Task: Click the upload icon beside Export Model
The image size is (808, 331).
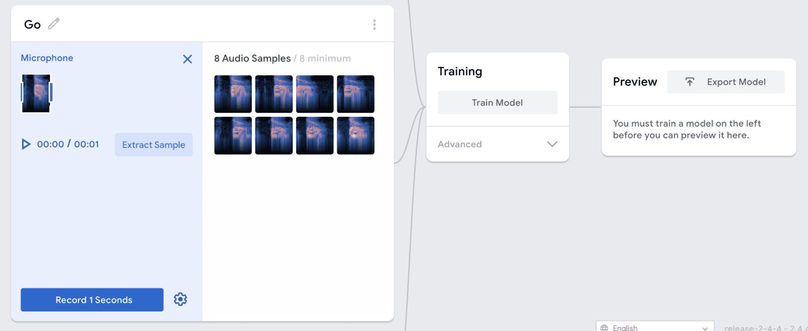Action: (x=690, y=82)
